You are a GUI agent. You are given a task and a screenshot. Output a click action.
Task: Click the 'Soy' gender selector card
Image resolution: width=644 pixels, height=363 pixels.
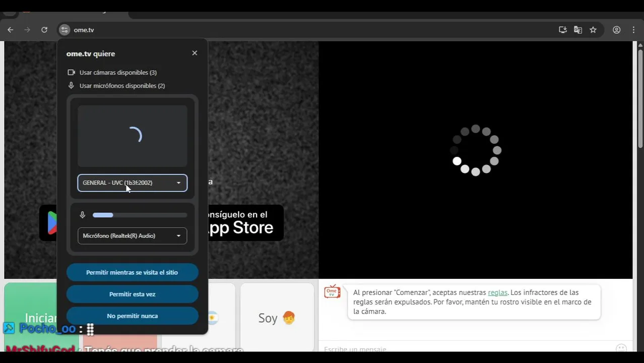277,318
